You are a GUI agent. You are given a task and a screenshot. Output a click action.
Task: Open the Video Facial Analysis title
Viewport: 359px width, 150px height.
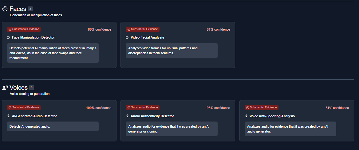148,37
